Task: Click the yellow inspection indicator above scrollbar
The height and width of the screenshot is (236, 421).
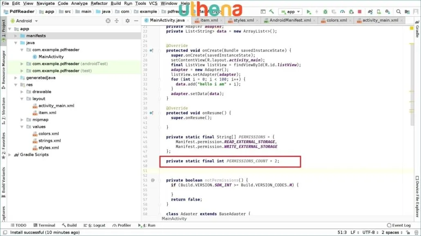Action: coord(412,28)
